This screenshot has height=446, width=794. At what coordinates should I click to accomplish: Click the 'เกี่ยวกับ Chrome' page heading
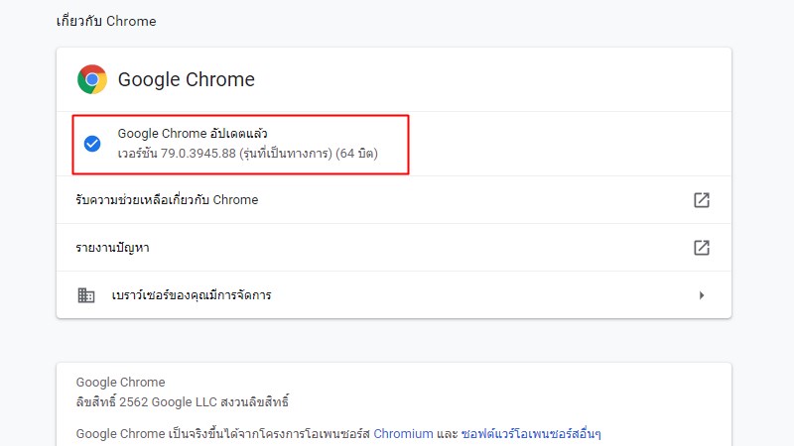(x=106, y=21)
